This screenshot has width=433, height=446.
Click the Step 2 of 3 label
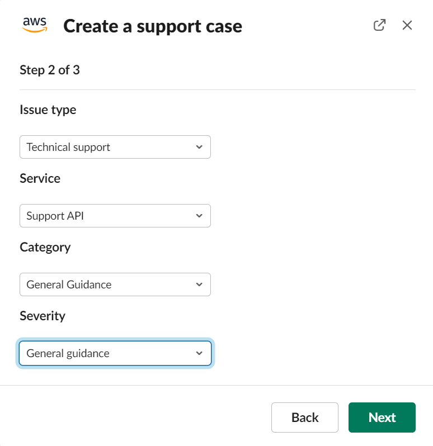click(50, 70)
